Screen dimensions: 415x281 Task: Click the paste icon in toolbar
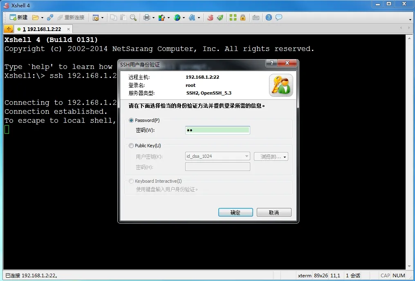point(123,18)
